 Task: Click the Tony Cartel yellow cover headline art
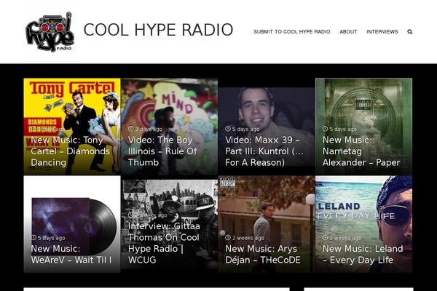click(72, 88)
